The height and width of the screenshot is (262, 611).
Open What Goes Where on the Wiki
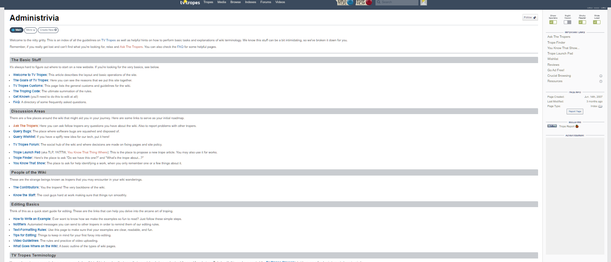coord(36,246)
